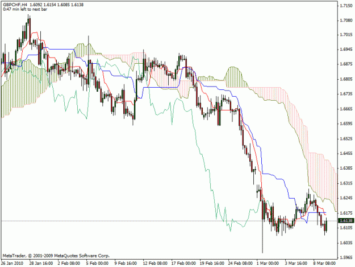This screenshot has width=355, height=267.
Task: Click the '24 Feb 08:00' time label
Action: point(240,263)
